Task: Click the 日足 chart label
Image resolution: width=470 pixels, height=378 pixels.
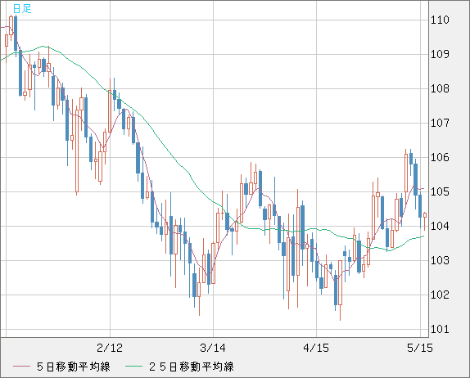Action: click(x=22, y=9)
